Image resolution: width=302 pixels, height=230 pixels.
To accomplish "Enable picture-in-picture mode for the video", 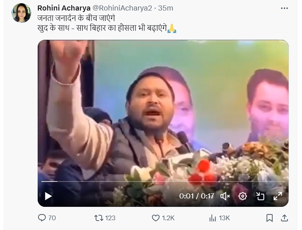I will pos(260,196).
